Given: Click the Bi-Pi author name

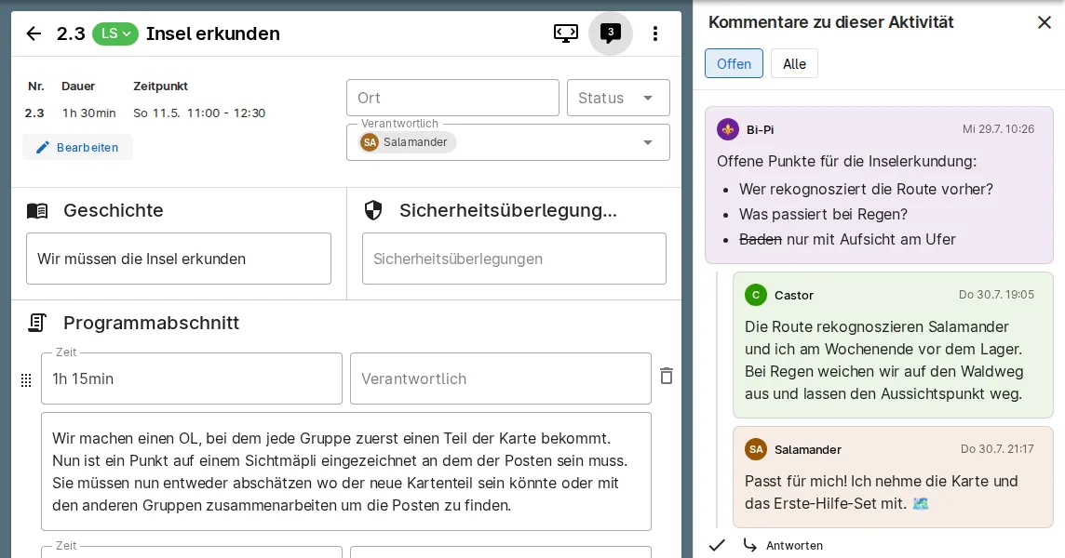Looking at the screenshot, I should [760, 129].
